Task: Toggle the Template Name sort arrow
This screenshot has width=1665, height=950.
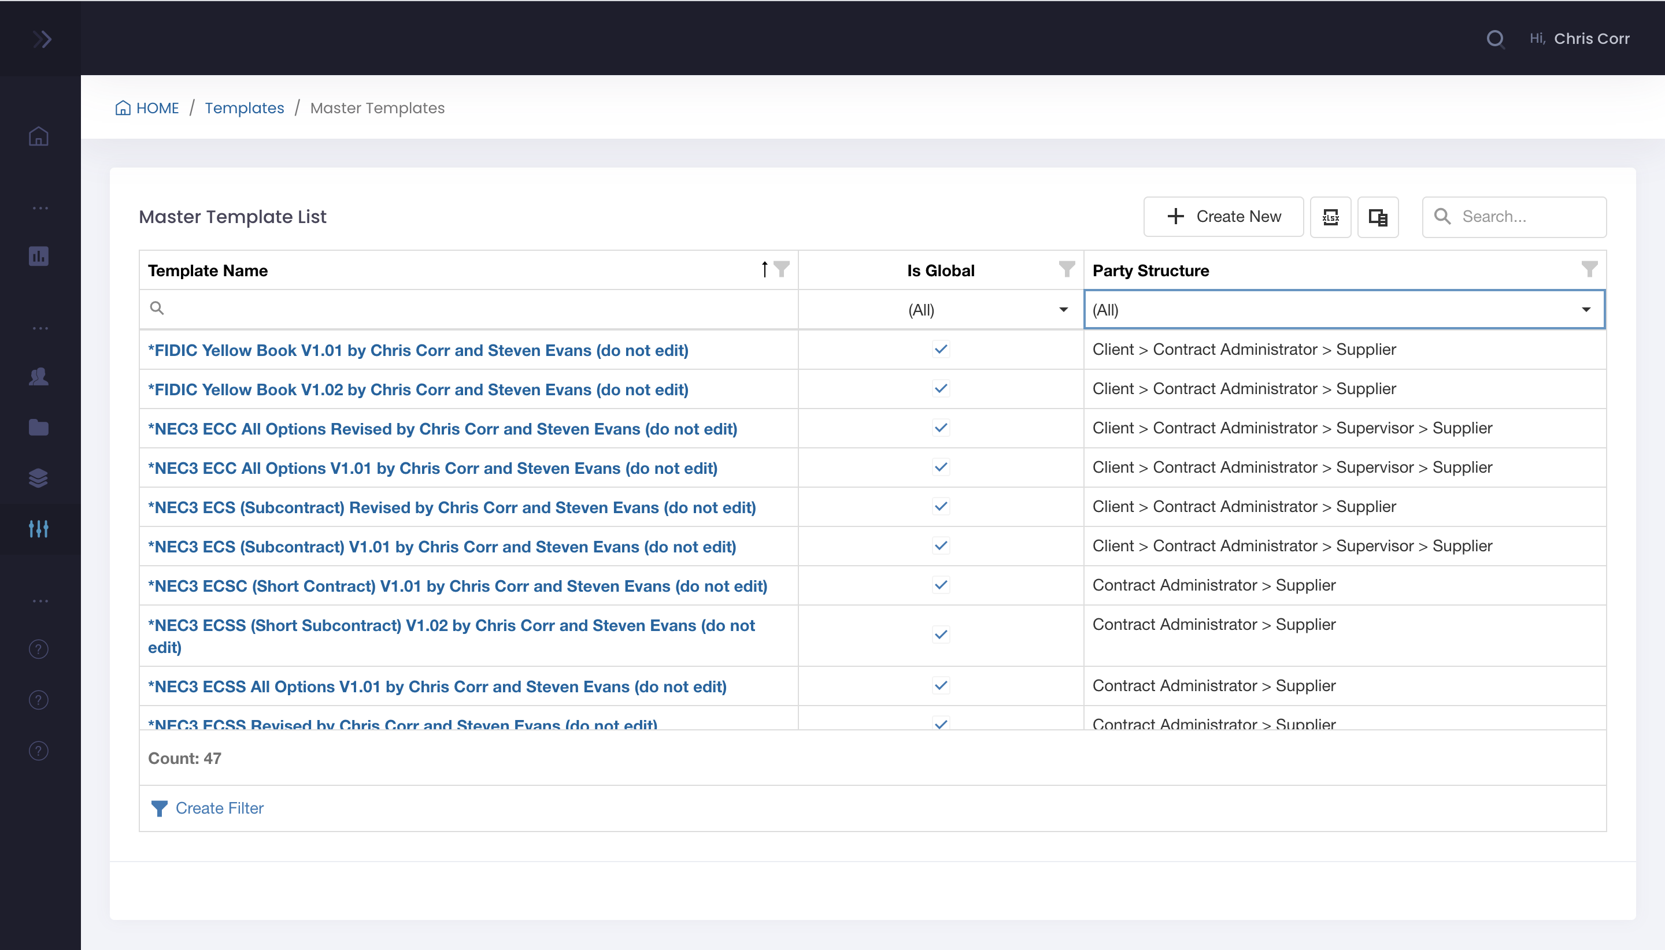Action: 764,269
